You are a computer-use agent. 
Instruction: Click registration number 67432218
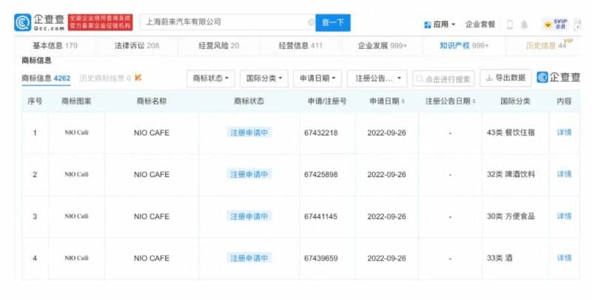pos(321,133)
